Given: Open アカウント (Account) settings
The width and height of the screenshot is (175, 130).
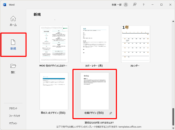Looking at the screenshot, I should [13, 108].
